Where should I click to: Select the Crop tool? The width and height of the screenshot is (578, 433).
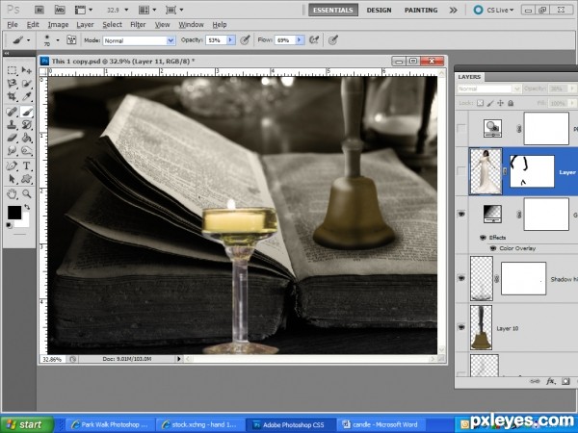click(12, 97)
